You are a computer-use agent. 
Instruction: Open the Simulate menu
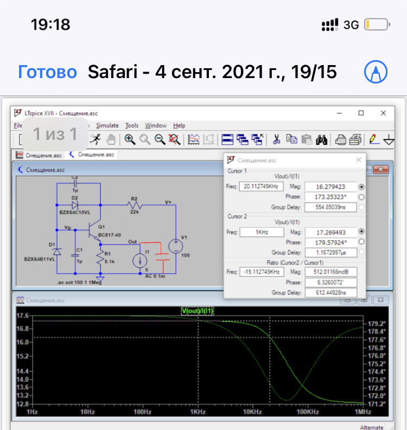[x=107, y=125]
